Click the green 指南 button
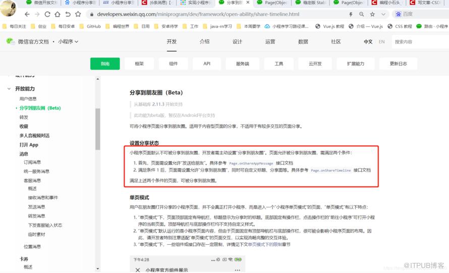The width and height of the screenshot is (449, 273). click(x=105, y=64)
